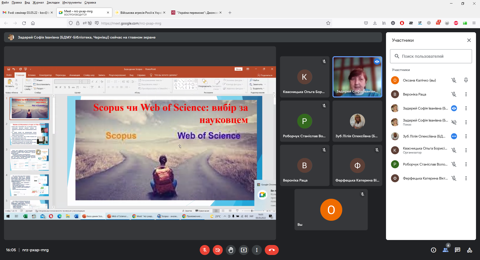480x260 pixels.
Task: Open options for Зуб Лілія Олексіївна
Action: coord(466,136)
